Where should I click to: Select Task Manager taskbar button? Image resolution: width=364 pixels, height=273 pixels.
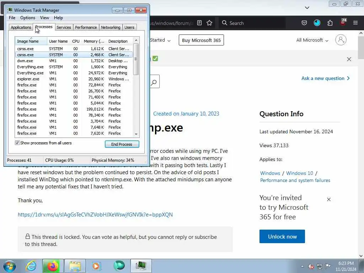click(x=141, y=266)
